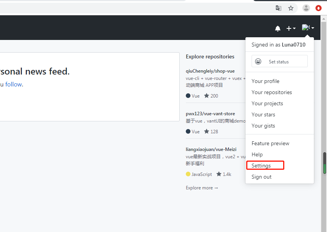Open Your profile from menu
Screen dimensions: 327x232
(x=265, y=81)
